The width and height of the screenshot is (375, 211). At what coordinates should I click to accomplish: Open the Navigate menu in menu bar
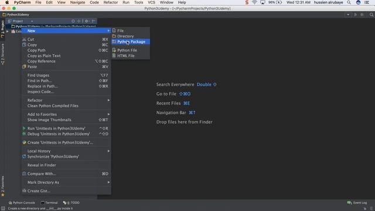(x=77, y=2)
